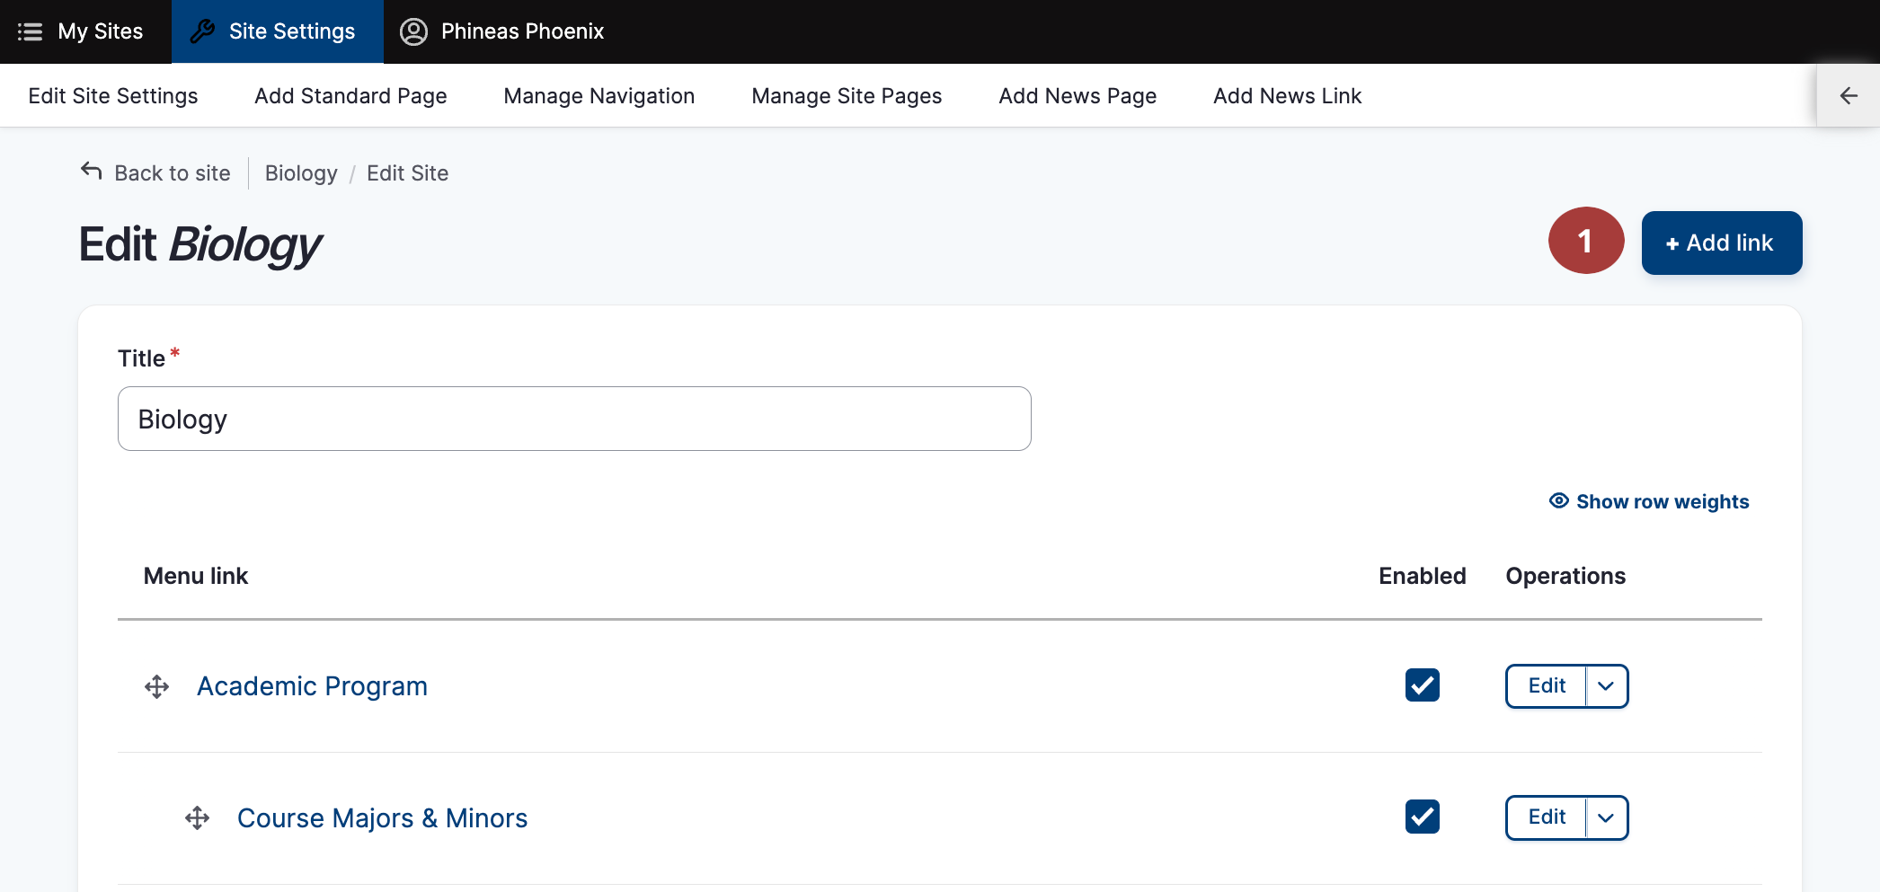Grab the Course Majors & Minors drag handle
Screen dimensions: 1880x892
click(197, 818)
